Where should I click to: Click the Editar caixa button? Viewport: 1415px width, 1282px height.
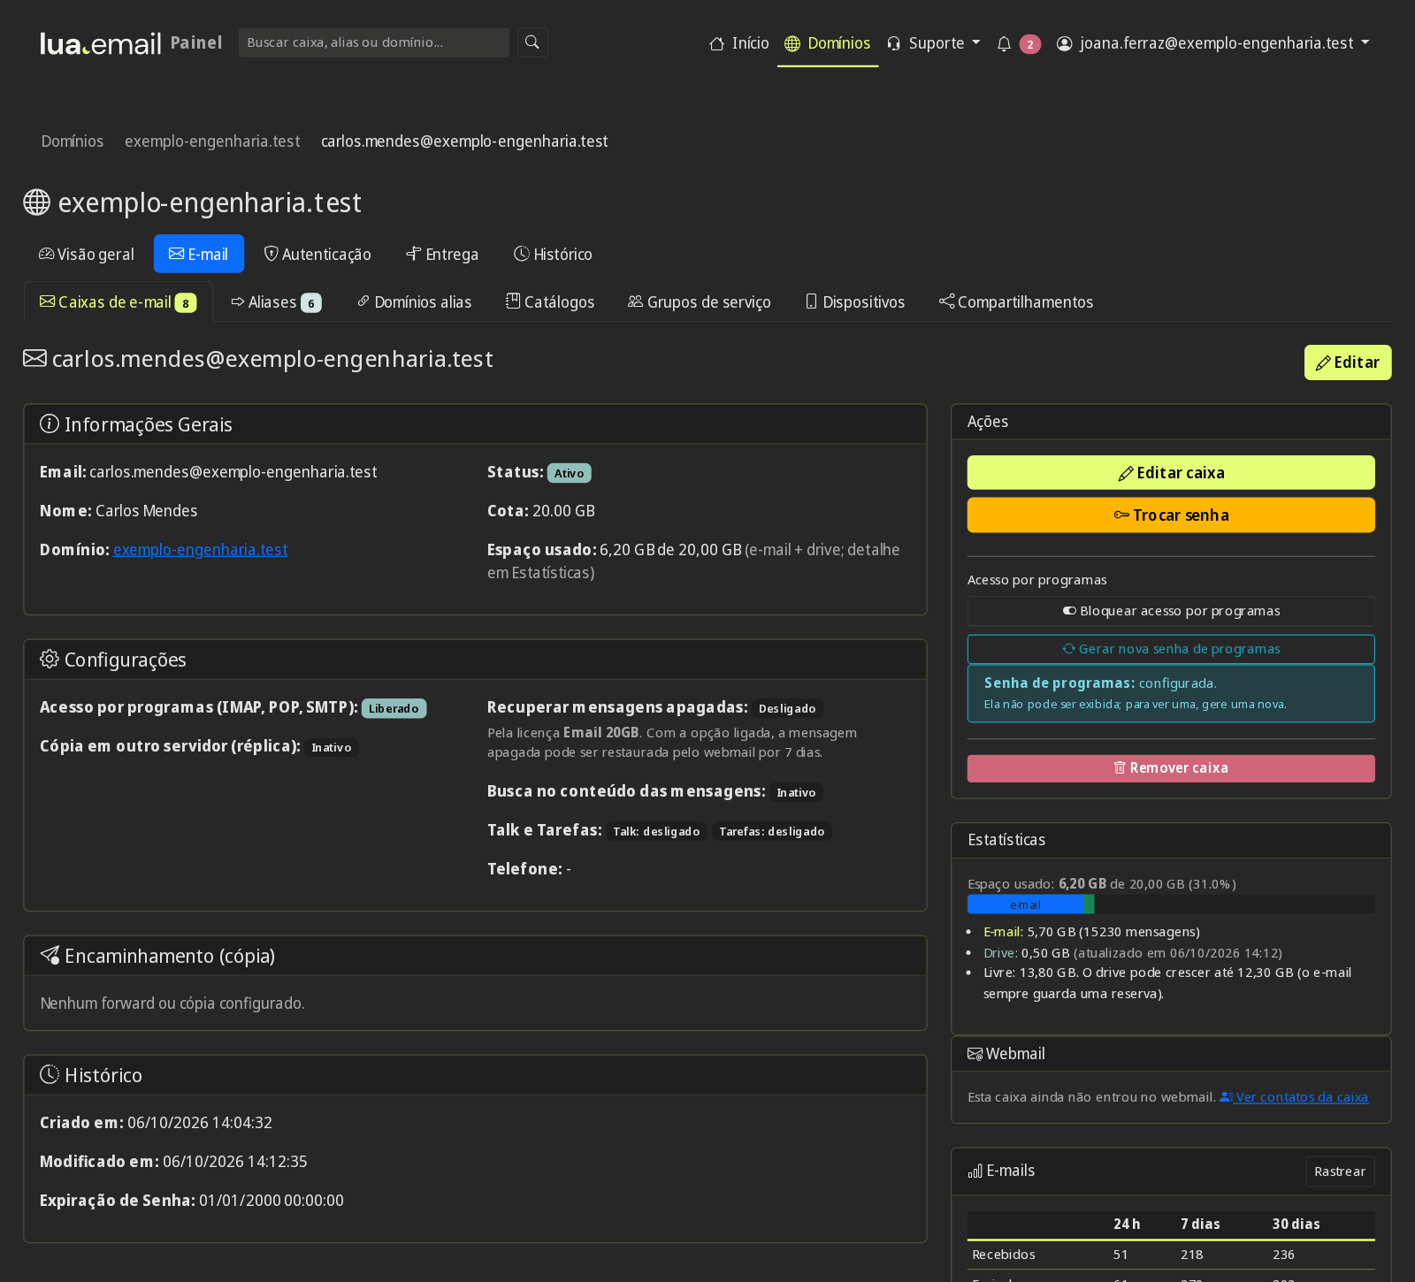click(x=1171, y=473)
